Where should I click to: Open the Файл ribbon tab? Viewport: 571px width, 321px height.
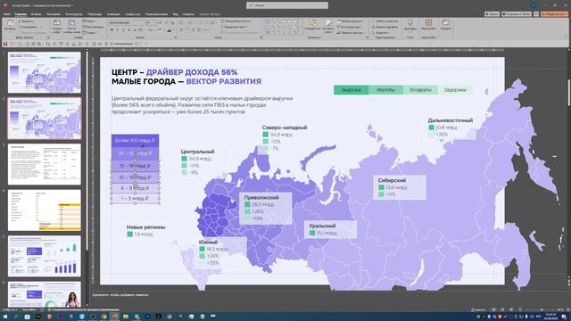pyautogui.click(x=6, y=14)
